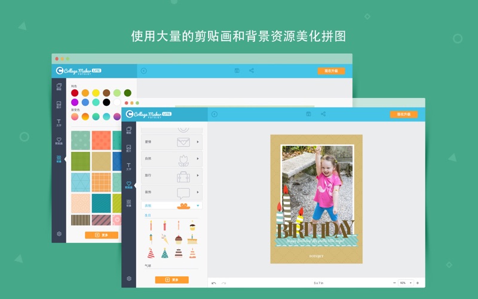Select the green gradient swatch
478x299 pixels.
pyautogui.click(x=96, y=117)
